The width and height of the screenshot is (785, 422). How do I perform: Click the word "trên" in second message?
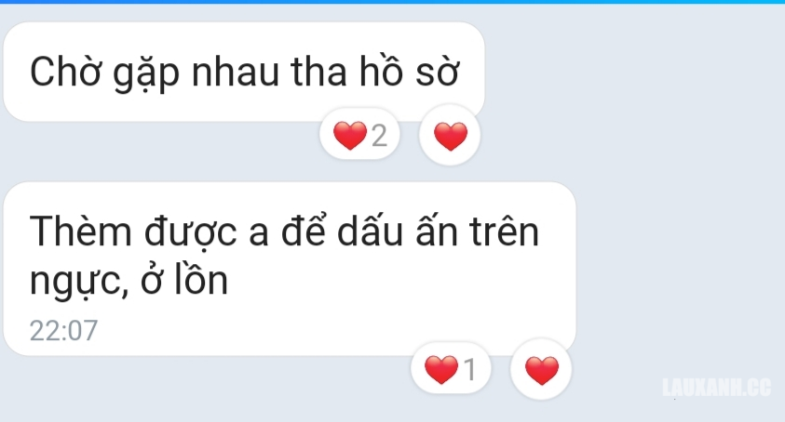504,231
